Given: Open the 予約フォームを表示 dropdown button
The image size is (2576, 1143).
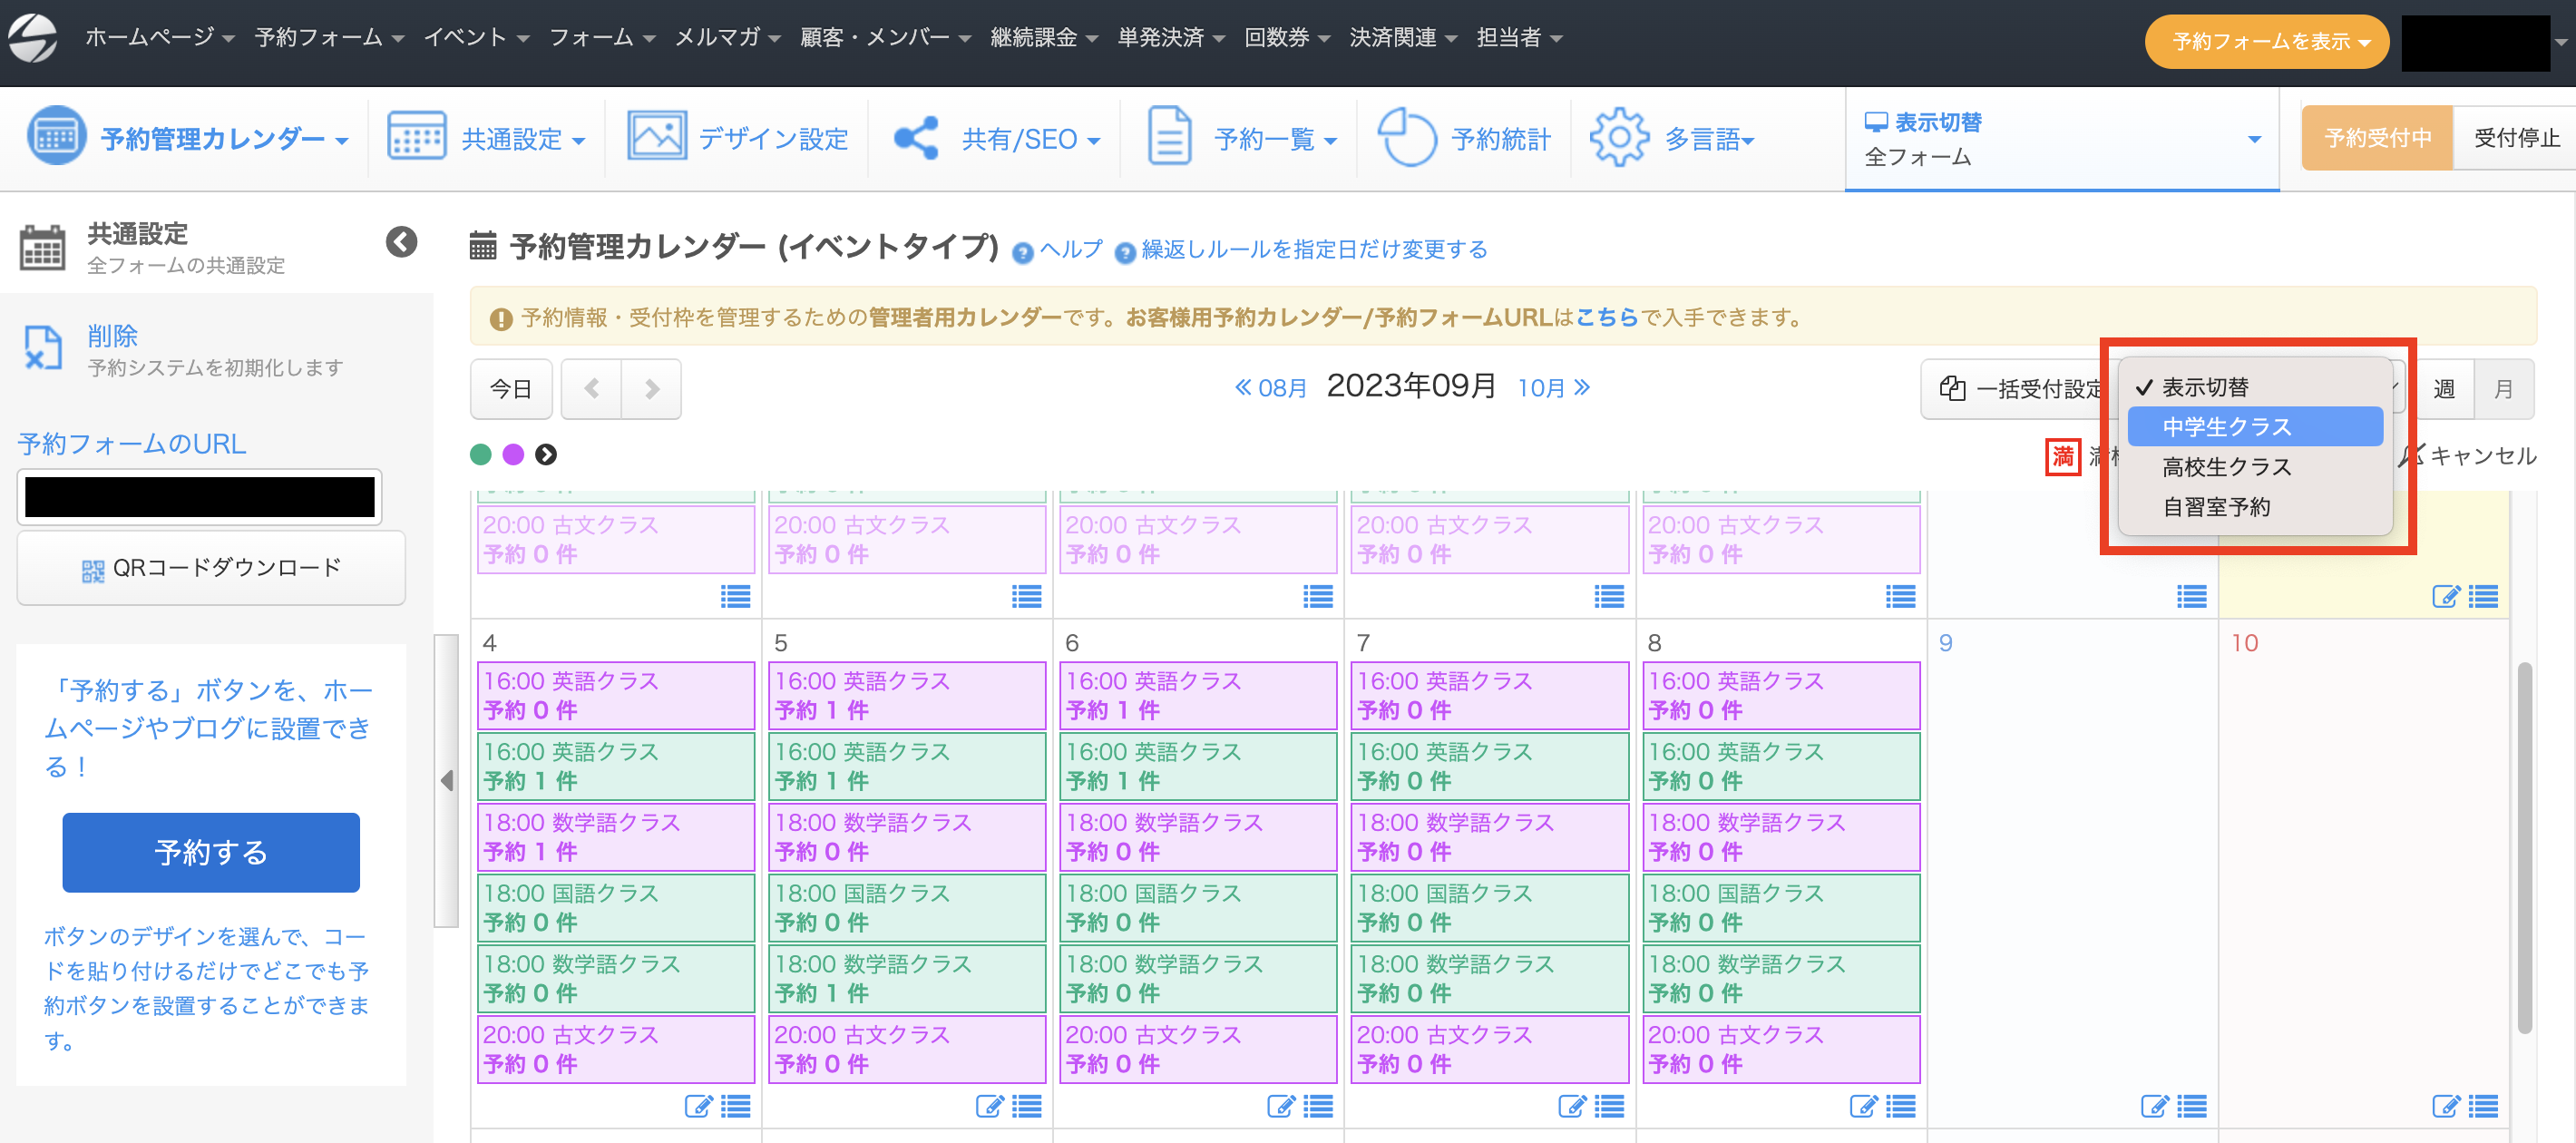Looking at the screenshot, I should [2265, 42].
